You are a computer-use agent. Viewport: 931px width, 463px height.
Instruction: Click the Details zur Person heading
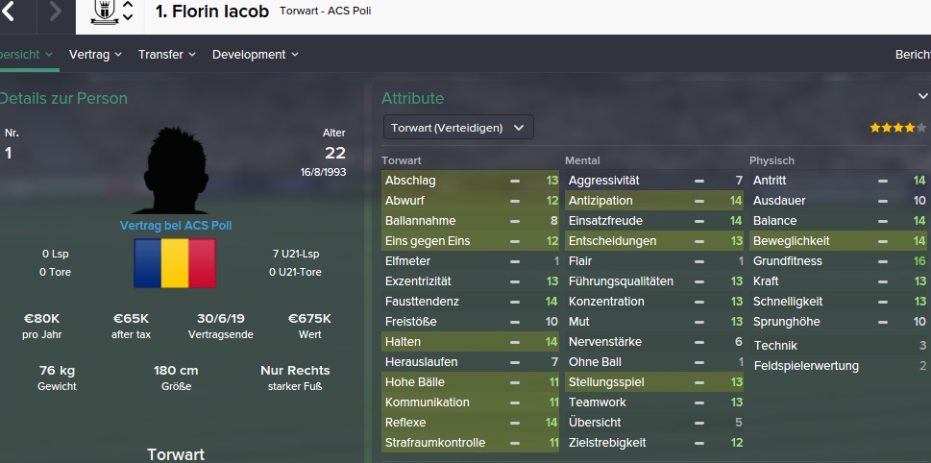(x=63, y=98)
